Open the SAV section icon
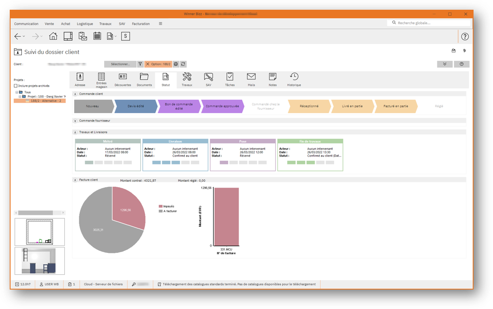 click(x=208, y=79)
